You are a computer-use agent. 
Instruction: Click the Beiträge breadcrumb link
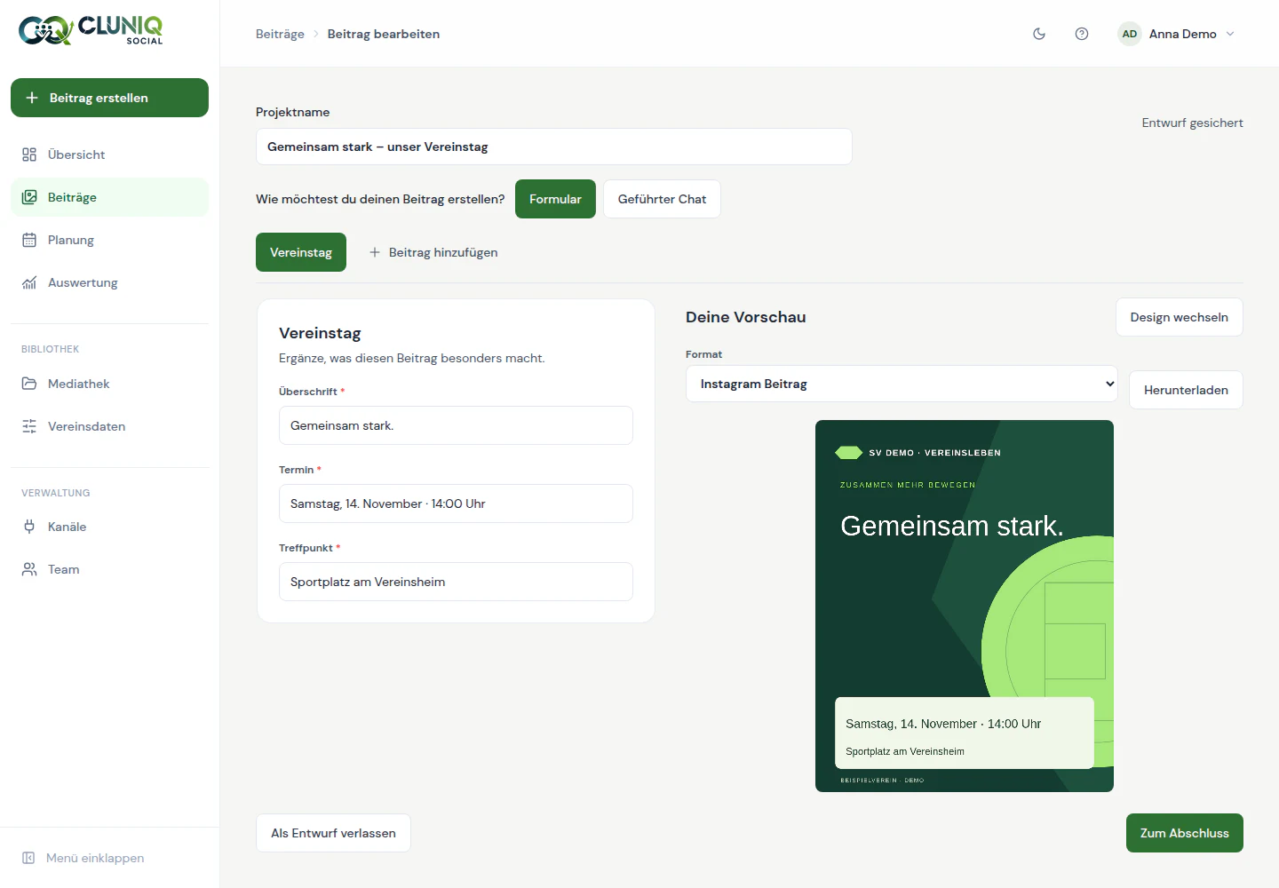point(280,34)
